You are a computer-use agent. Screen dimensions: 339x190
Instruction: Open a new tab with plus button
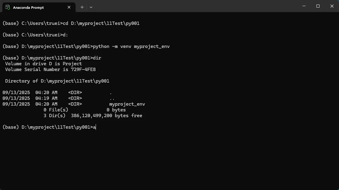click(82, 7)
